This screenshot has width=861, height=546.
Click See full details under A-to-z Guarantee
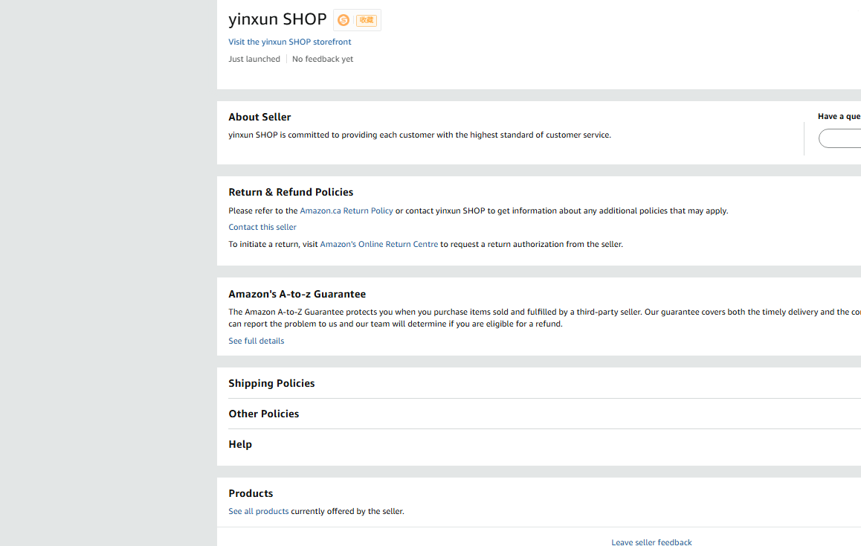257,341
